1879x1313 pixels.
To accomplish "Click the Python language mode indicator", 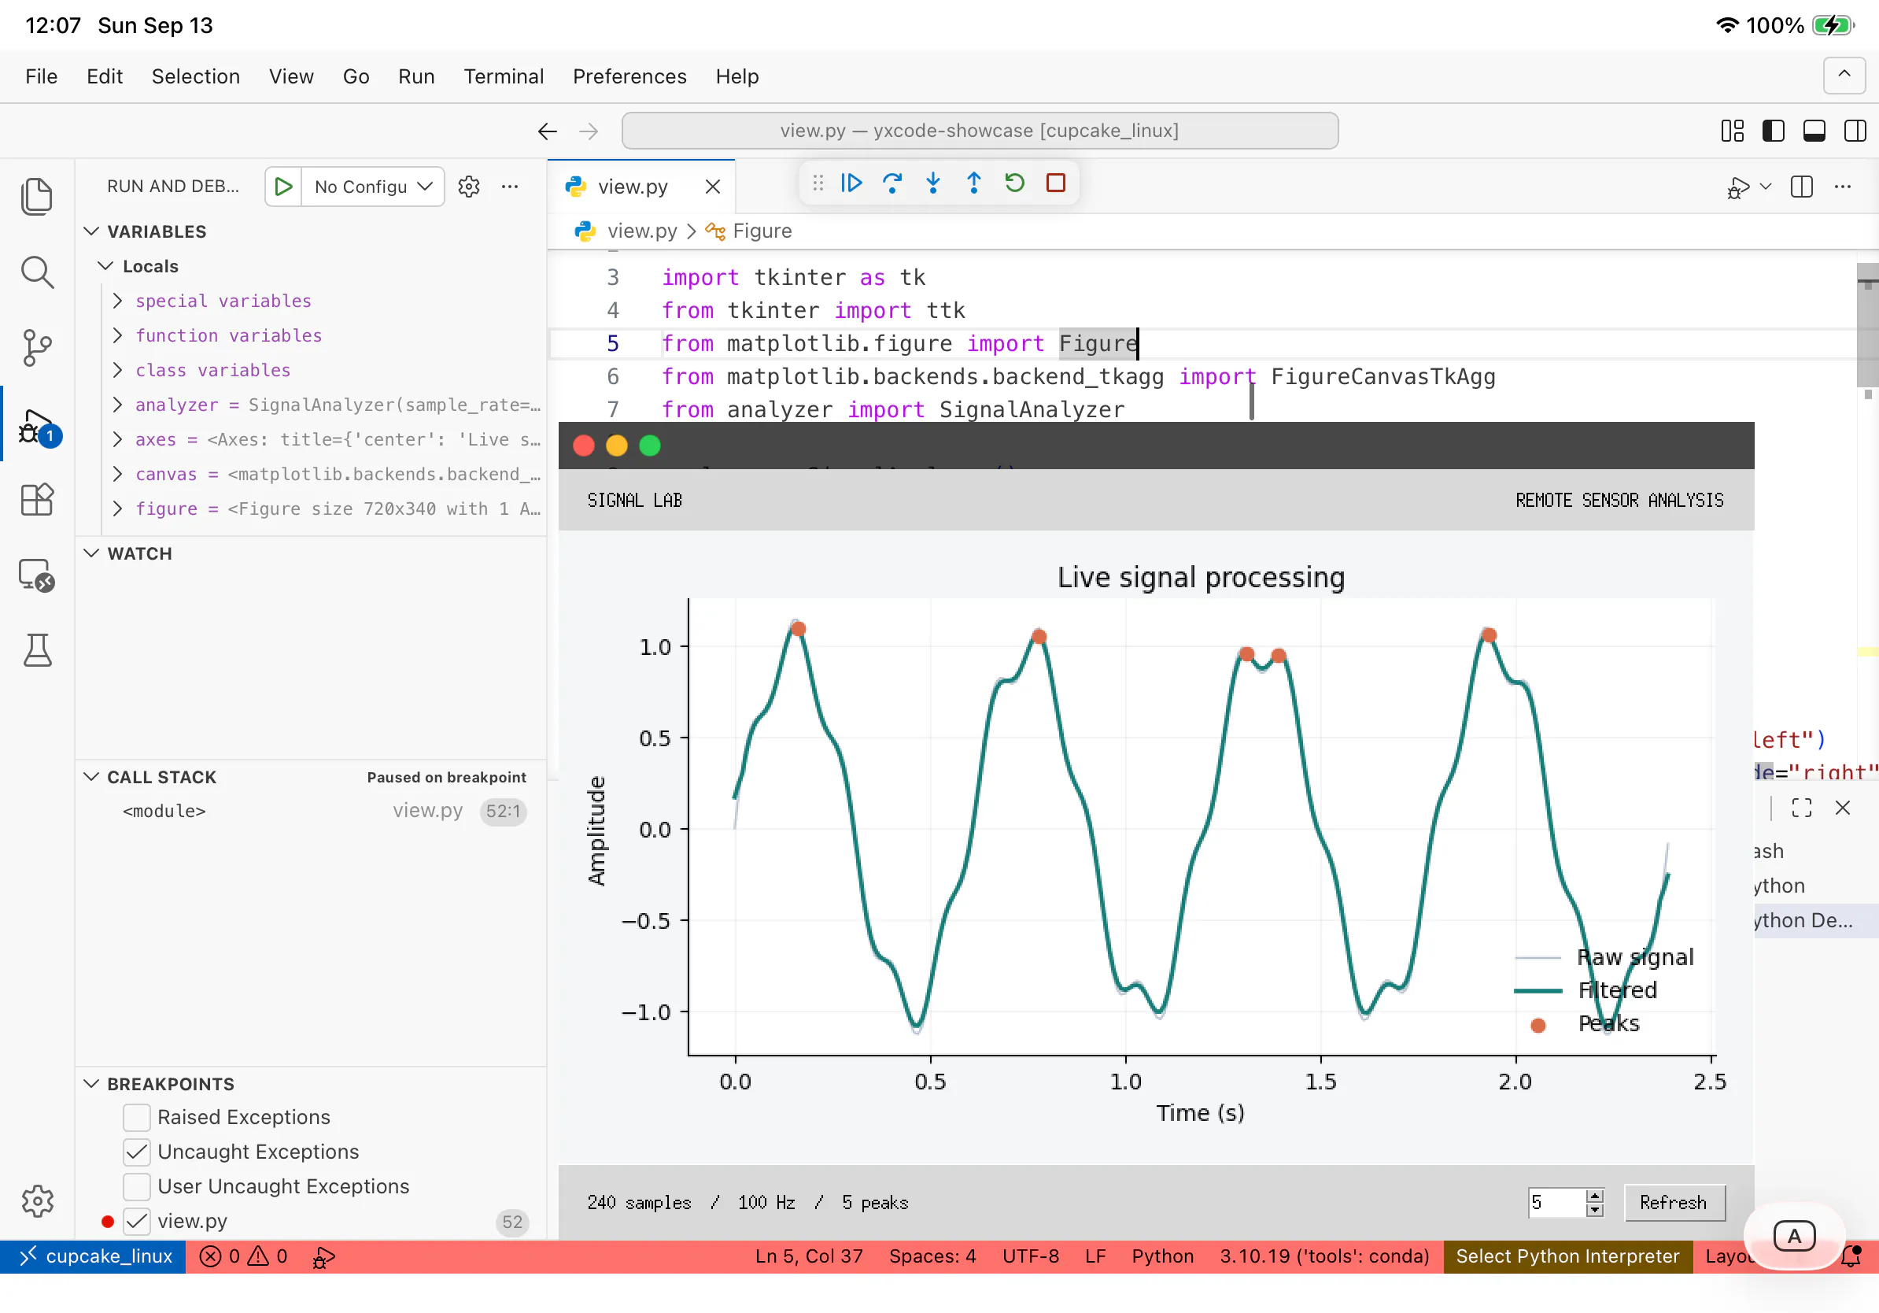I will pyautogui.click(x=1162, y=1256).
